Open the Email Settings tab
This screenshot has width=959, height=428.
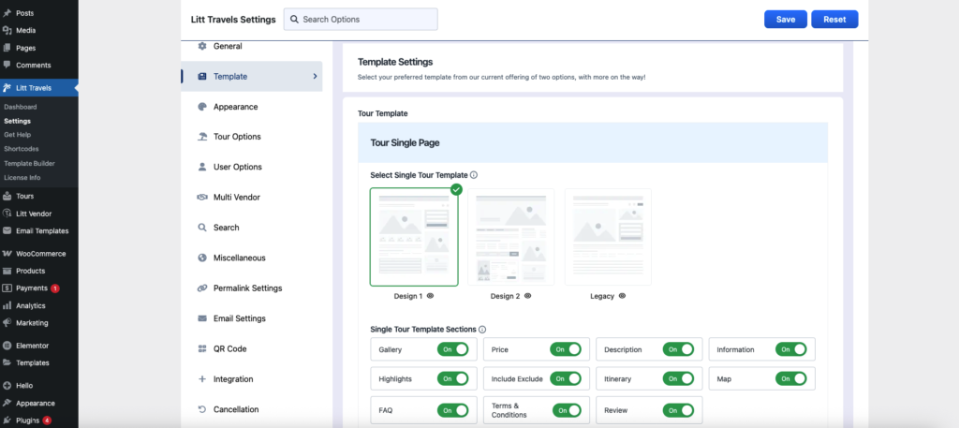pyautogui.click(x=239, y=318)
